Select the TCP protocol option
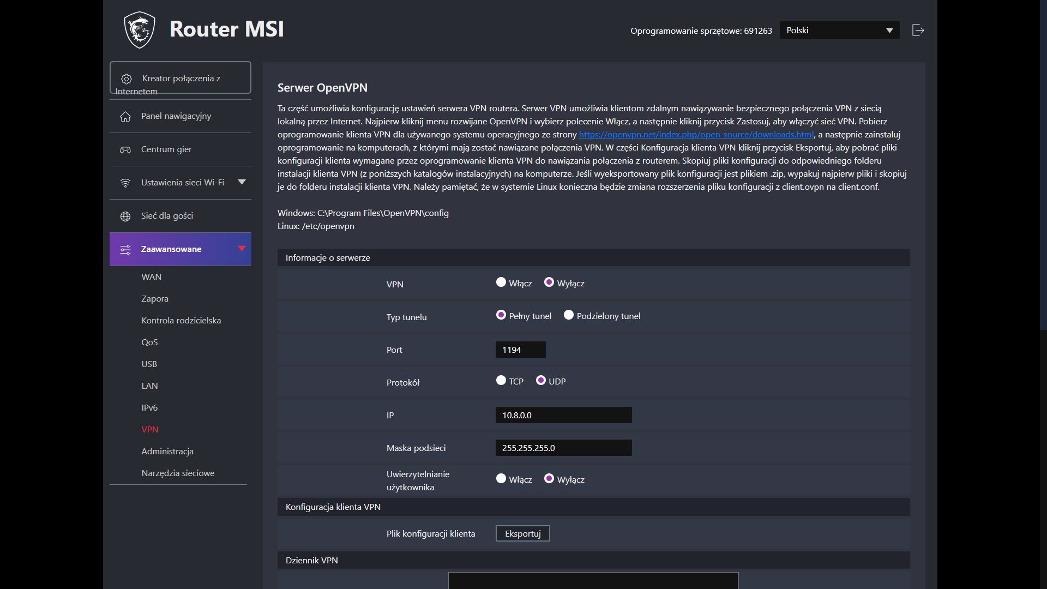This screenshot has height=589, width=1047. tap(501, 381)
